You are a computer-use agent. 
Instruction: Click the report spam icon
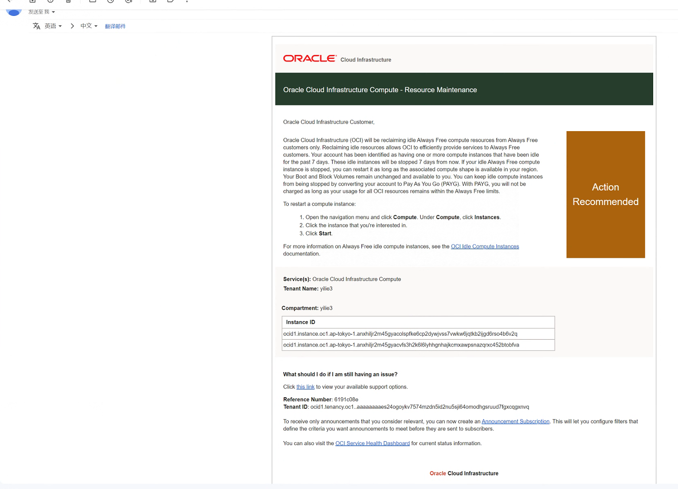tap(50, 1)
